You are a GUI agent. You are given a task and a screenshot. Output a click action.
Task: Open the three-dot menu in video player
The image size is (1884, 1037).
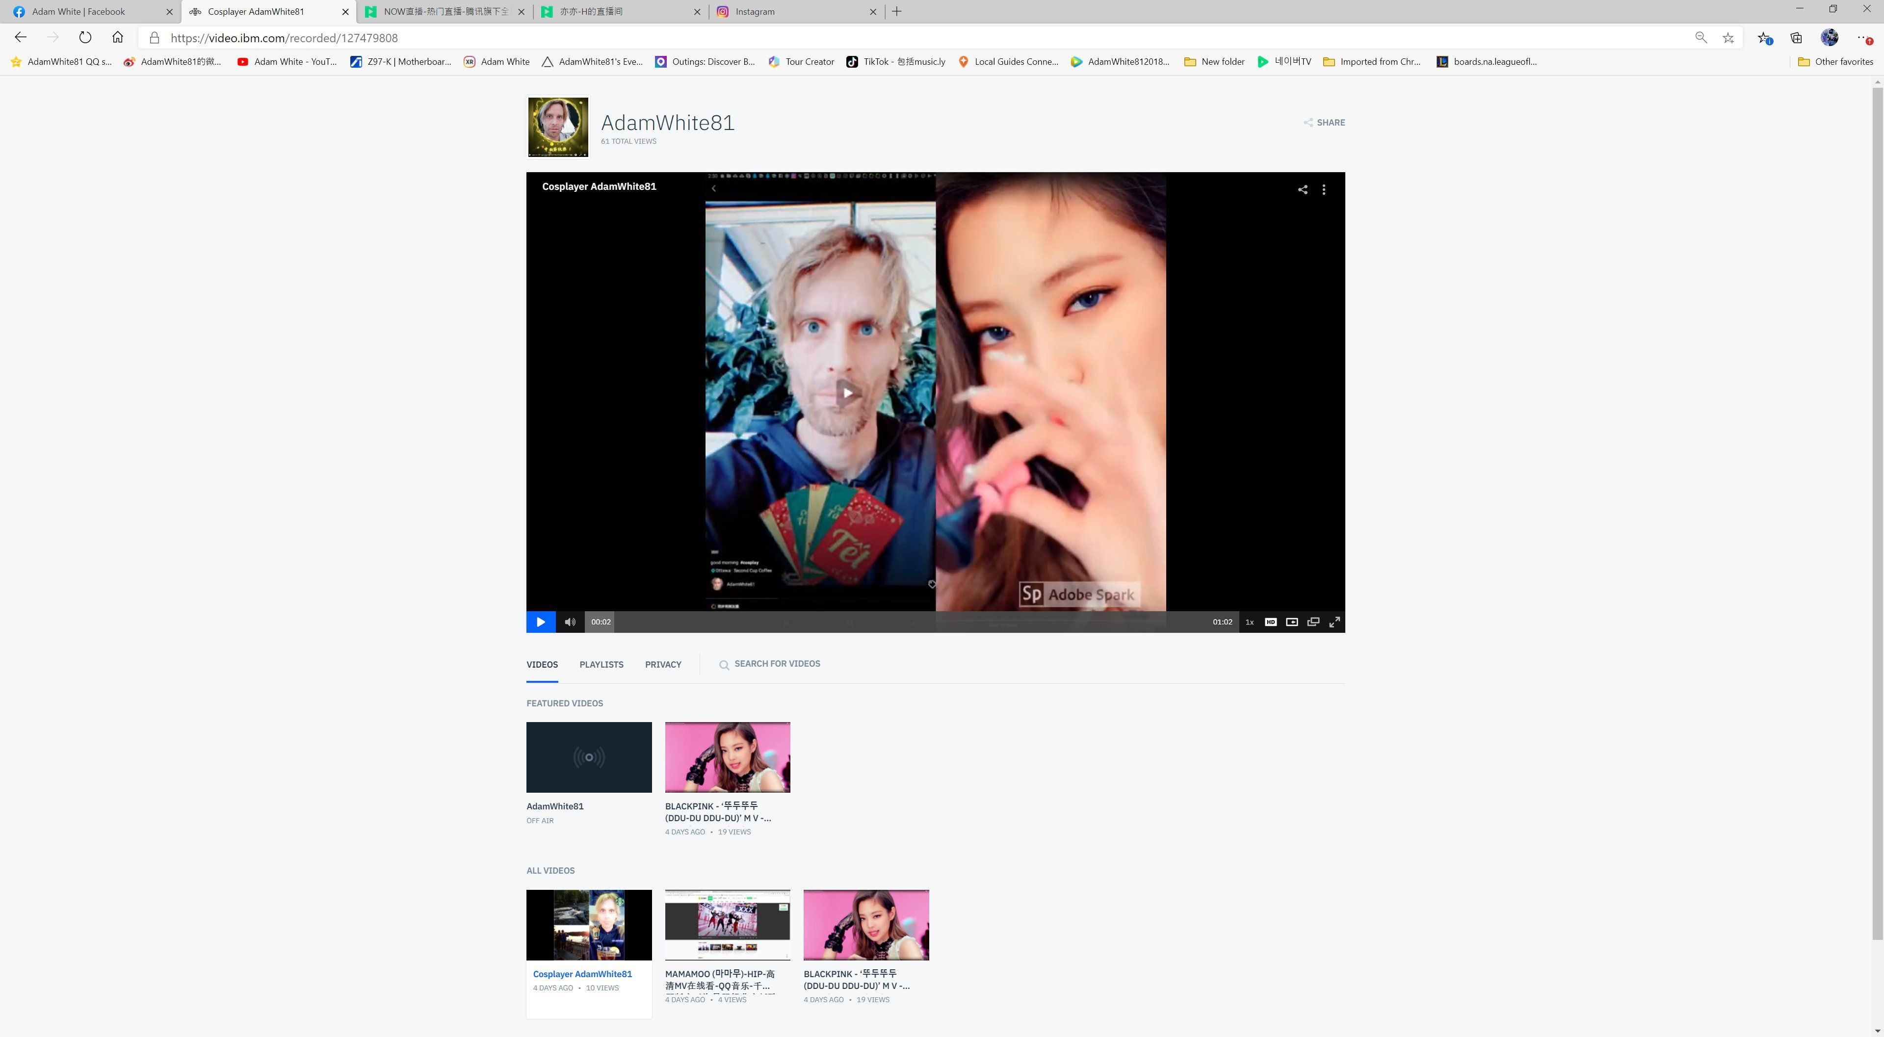[1324, 190]
